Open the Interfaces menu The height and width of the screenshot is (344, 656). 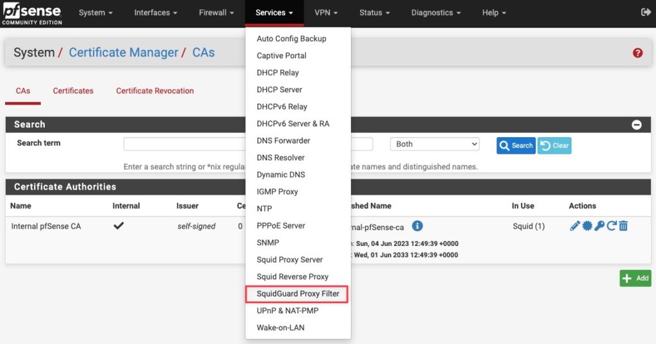(156, 13)
